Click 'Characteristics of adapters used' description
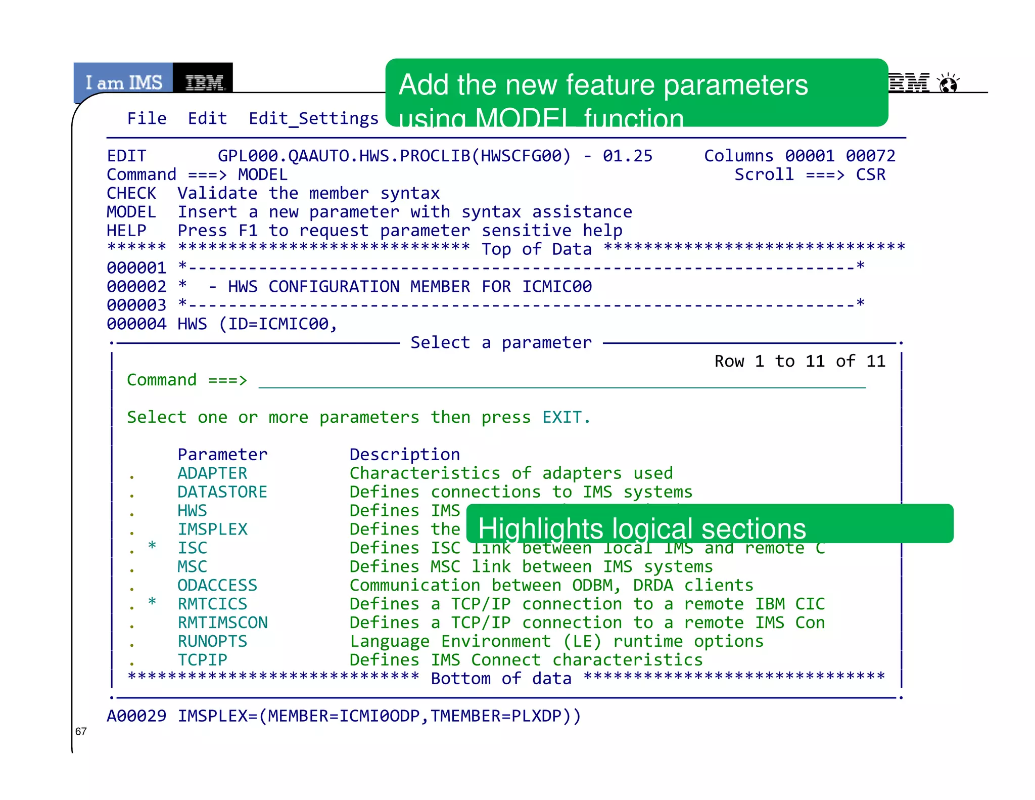1035x800 pixels. pos(511,473)
